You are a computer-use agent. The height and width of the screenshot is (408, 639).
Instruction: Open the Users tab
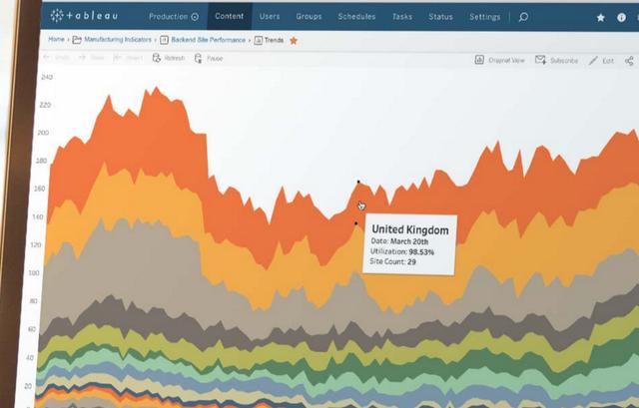point(270,17)
